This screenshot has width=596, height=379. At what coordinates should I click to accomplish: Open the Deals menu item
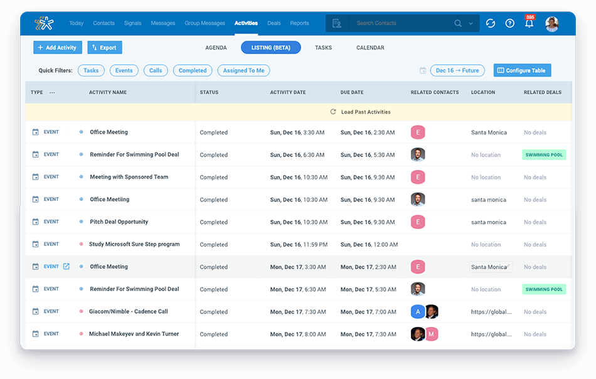[x=274, y=23]
